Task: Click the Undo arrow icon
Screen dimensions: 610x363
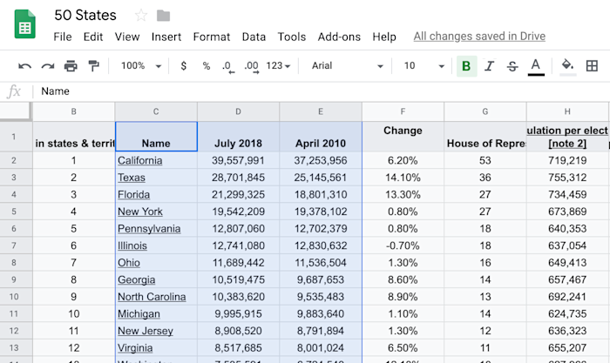Action: (24, 66)
